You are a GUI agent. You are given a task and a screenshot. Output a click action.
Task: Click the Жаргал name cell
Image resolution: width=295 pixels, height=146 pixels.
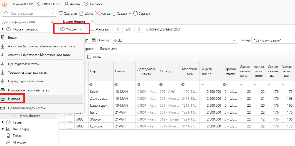click(x=101, y=119)
